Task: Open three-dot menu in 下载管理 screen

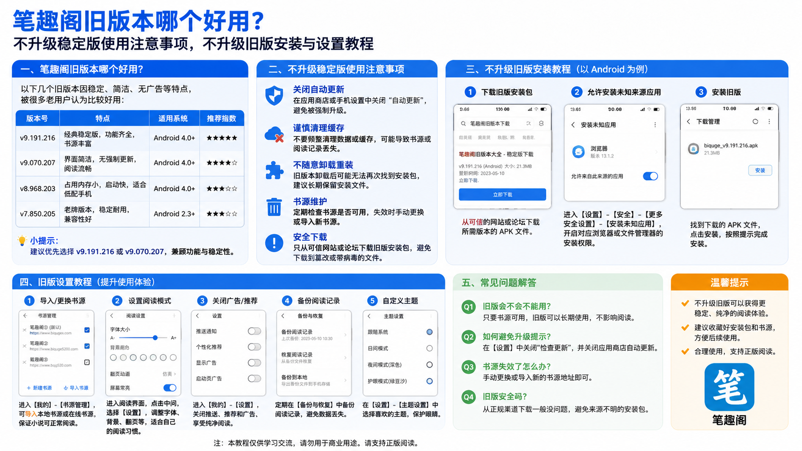Action: tap(769, 122)
